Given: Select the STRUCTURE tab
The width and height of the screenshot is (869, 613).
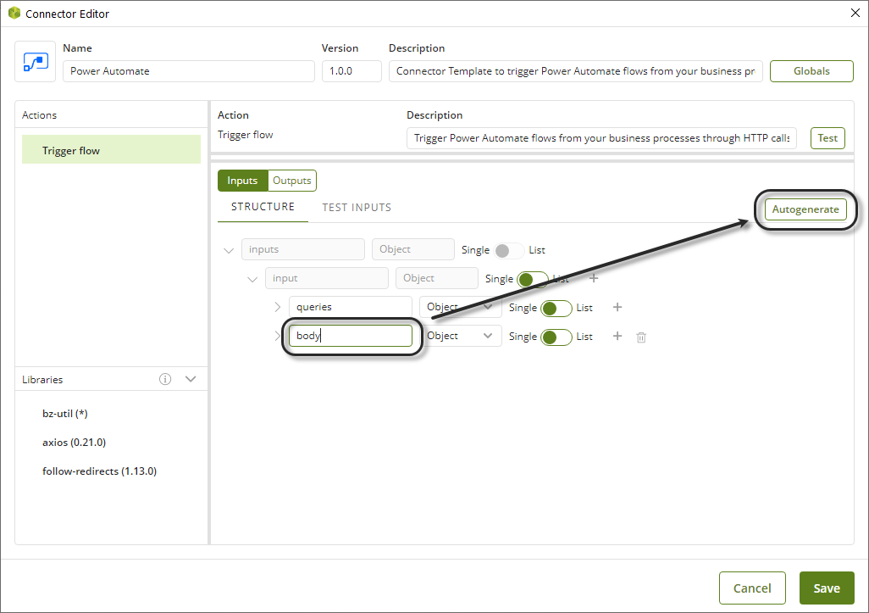Looking at the screenshot, I should pos(263,207).
